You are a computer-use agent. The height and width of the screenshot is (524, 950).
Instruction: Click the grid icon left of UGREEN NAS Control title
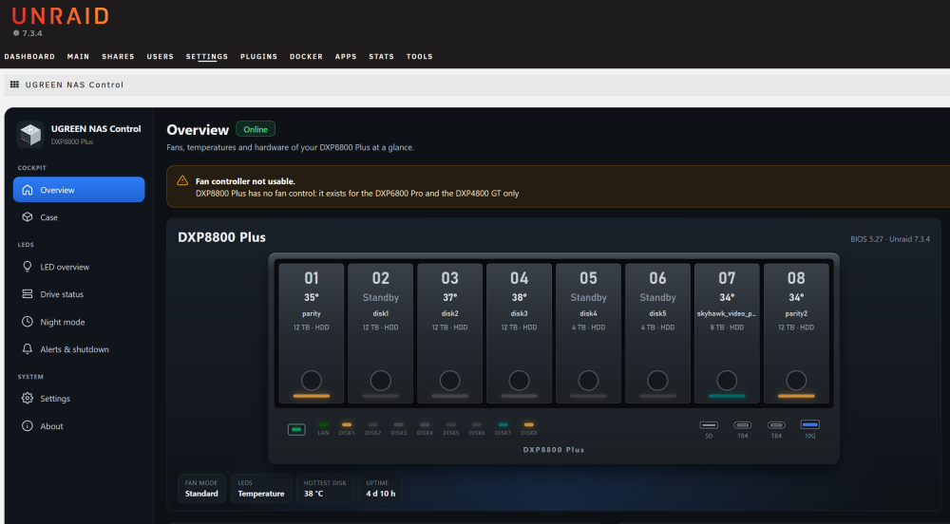tap(14, 84)
